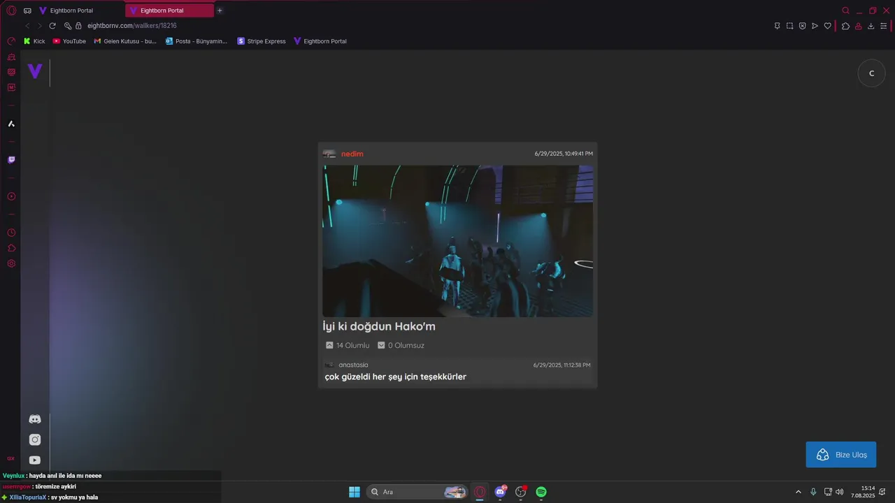Take a snapshot of the page
This screenshot has width=895, height=503.
point(789,26)
